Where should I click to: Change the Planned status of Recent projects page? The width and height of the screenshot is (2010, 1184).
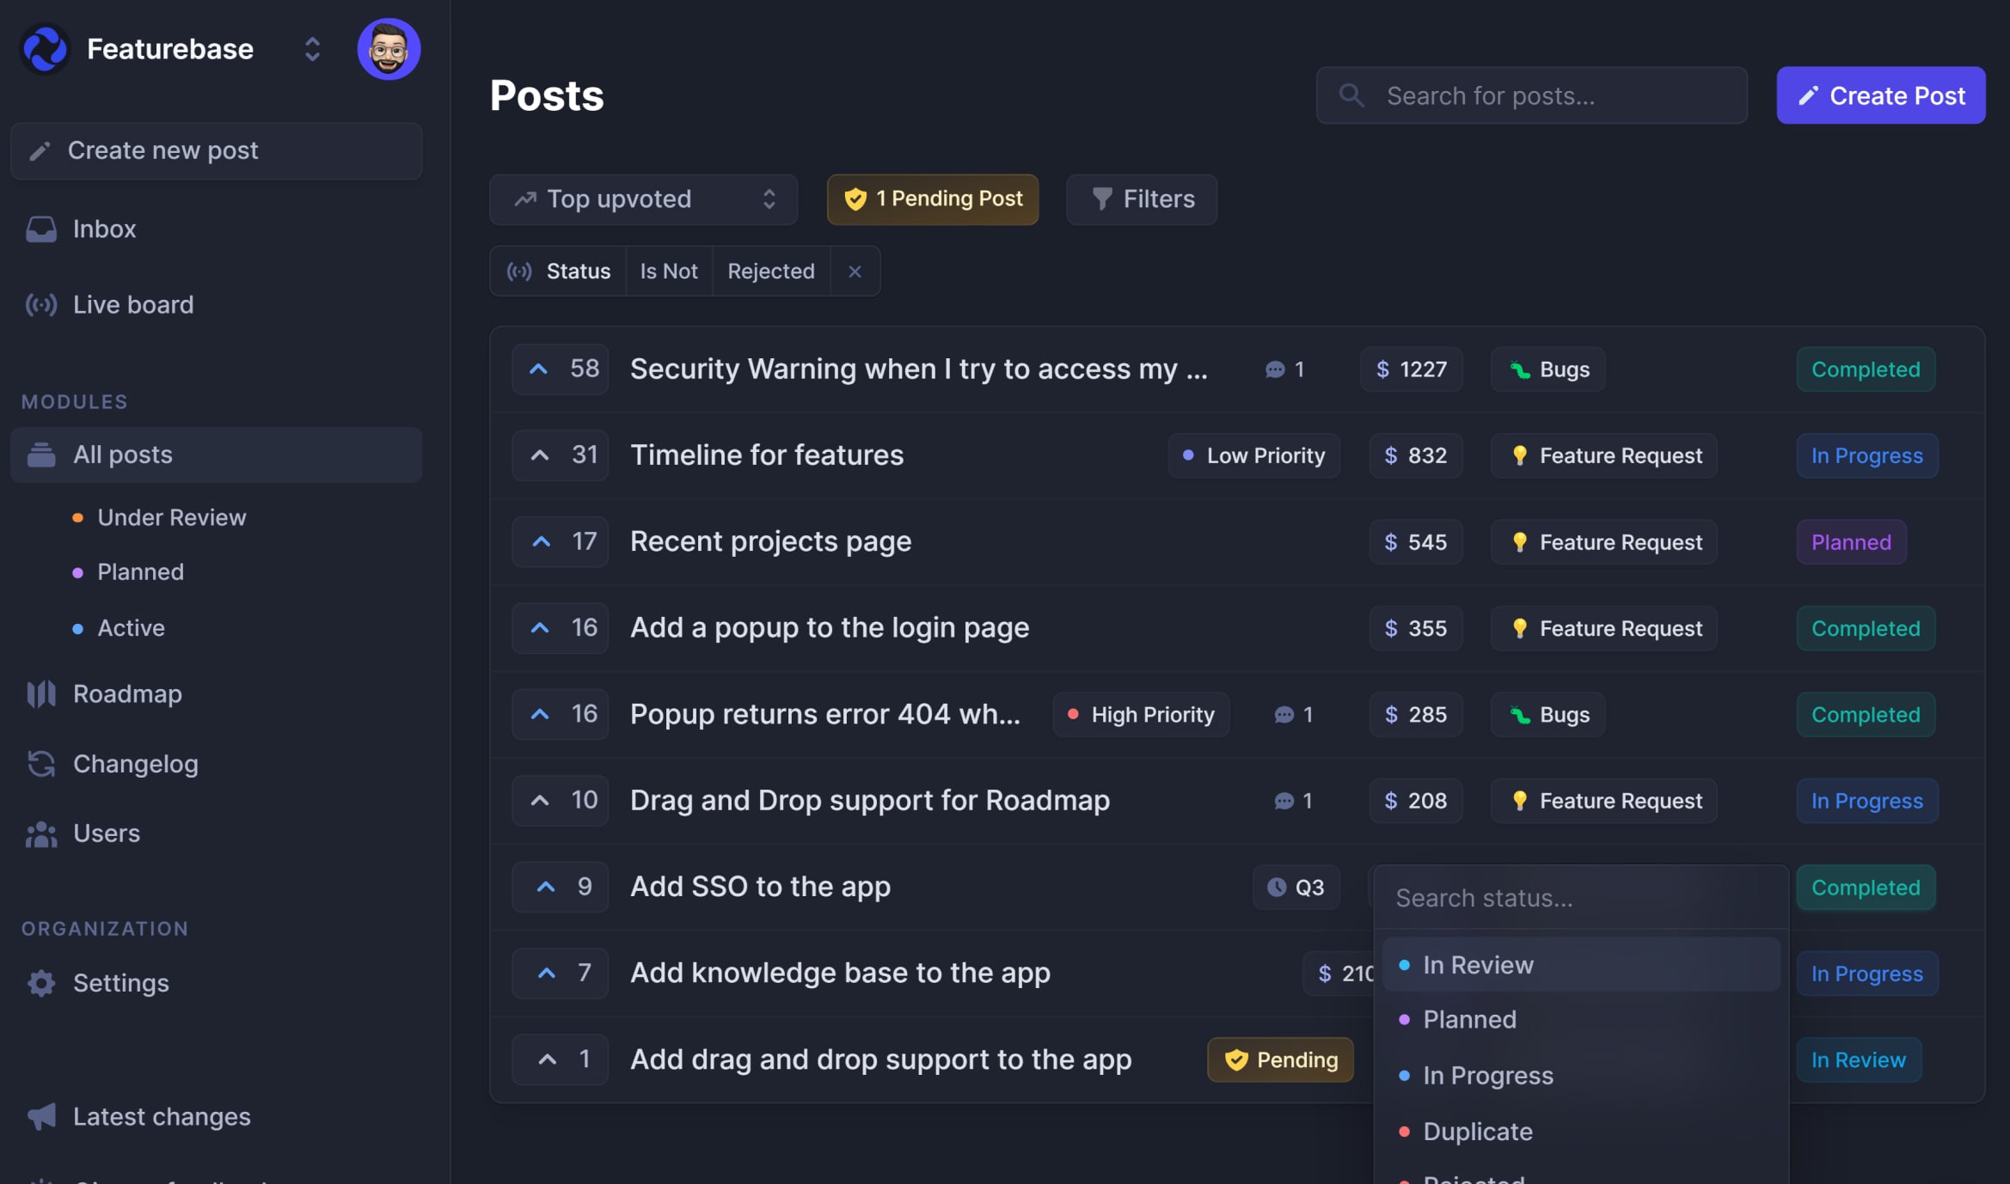pyautogui.click(x=1851, y=542)
